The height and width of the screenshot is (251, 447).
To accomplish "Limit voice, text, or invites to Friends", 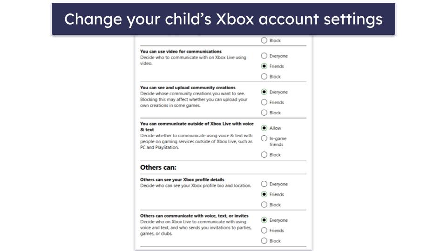I will pyautogui.click(x=264, y=231).
